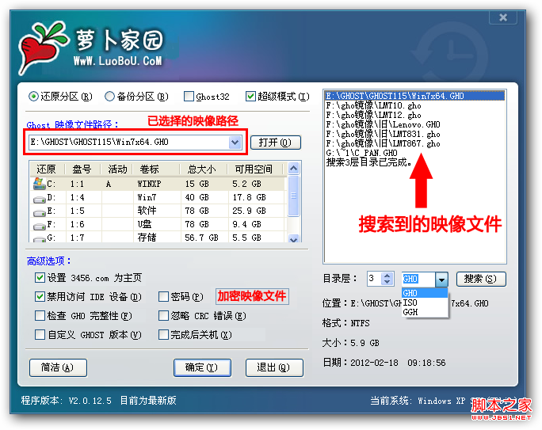
Task: Click the 还原 column header
Action: (x=48, y=169)
